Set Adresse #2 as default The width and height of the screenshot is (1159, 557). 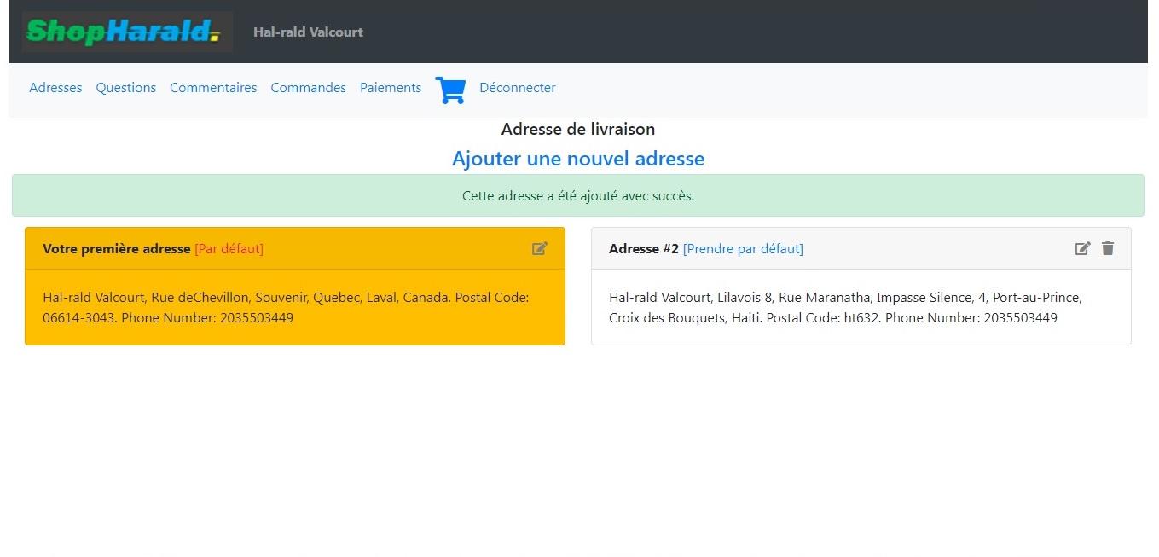coord(743,249)
